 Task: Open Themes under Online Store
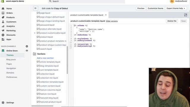click(x=10, y=55)
